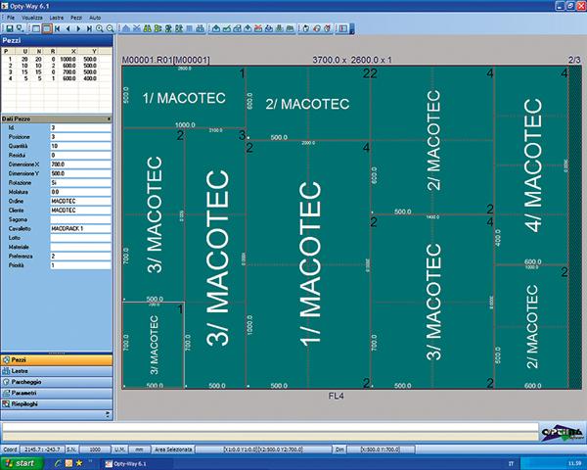Viewport: 587px width, 470px height.
Task: Go to the first sheet layout
Action: click(x=58, y=28)
